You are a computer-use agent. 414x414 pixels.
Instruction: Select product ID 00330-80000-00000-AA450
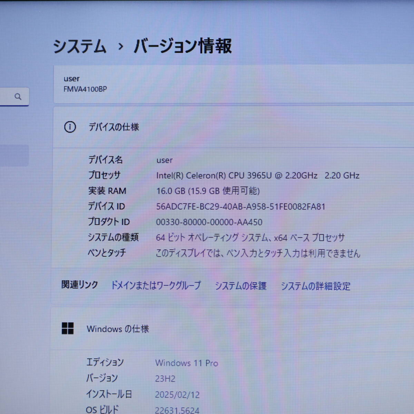click(x=209, y=222)
